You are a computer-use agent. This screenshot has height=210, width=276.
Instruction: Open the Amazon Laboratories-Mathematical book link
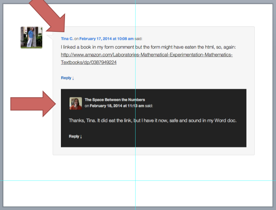147,58
